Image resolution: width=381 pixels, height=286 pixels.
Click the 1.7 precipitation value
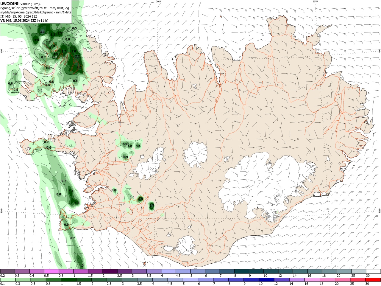click(63, 51)
